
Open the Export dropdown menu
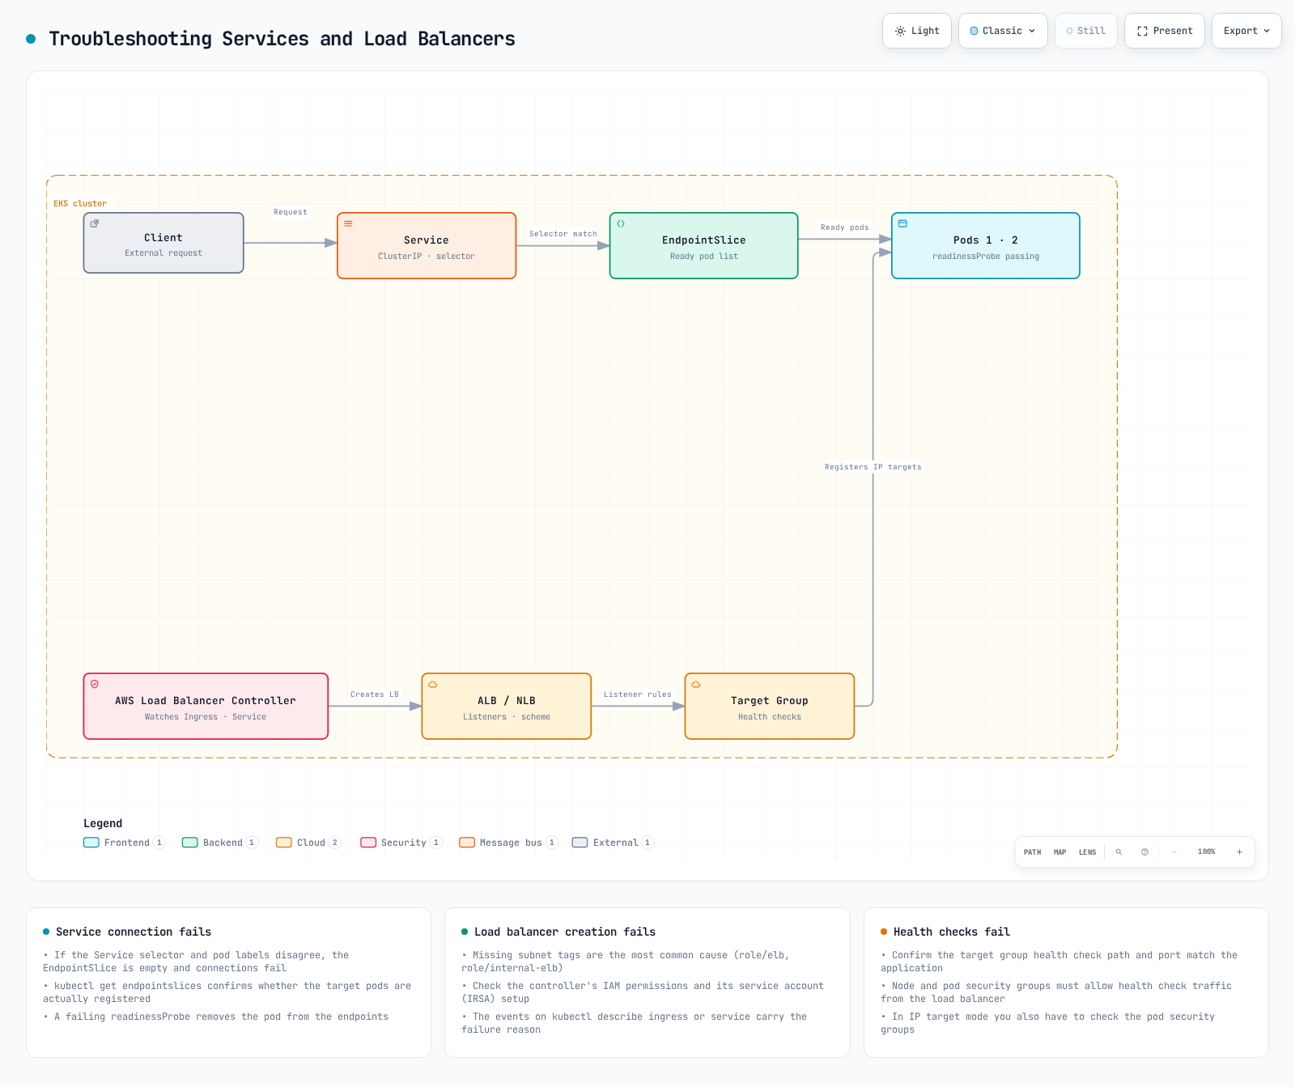pyautogui.click(x=1246, y=31)
